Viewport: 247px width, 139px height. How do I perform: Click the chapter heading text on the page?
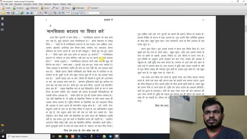coord(75,31)
